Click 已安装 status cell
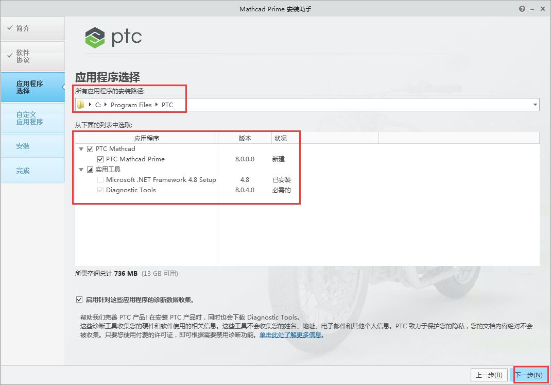Viewport: 551px width, 385px height. pyautogui.click(x=282, y=180)
